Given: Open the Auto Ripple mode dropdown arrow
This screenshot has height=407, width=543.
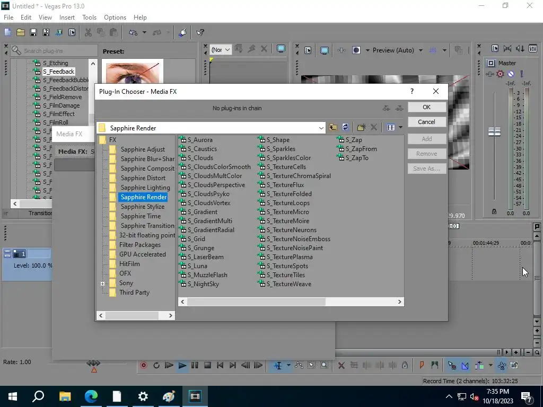Looking at the screenshot, I should 490,365.
